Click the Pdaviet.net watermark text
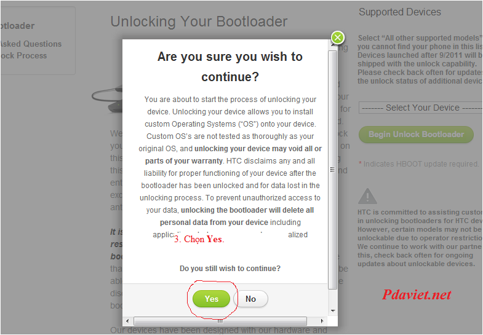Viewport: 483px width, 335px height. click(417, 294)
